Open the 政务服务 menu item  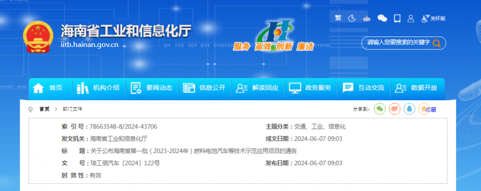click(310, 88)
